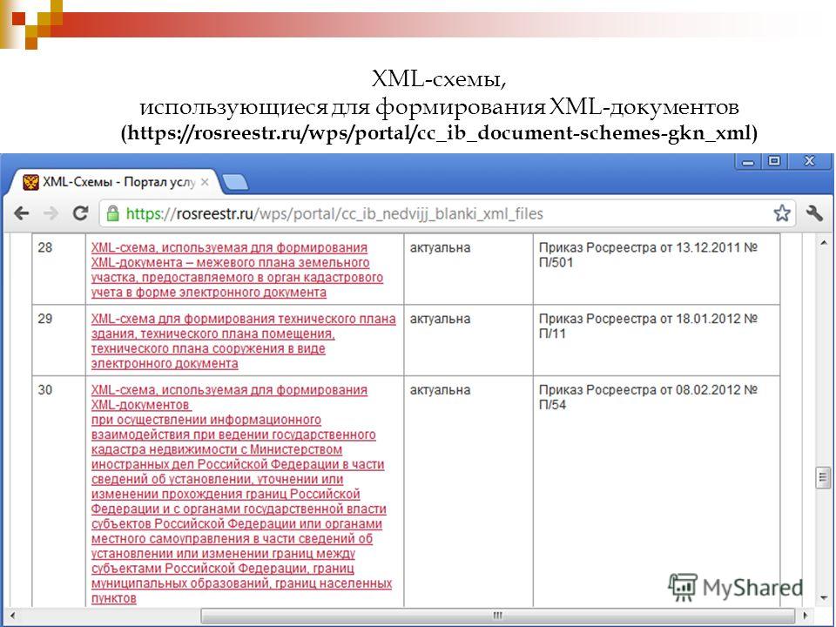Click the browser forward arrow
Viewport: 836px width, 627px height.
pos(51,214)
